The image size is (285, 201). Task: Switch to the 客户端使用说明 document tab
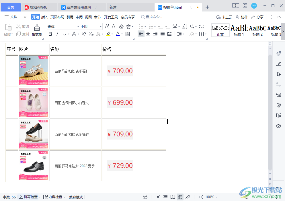[x=82, y=7]
